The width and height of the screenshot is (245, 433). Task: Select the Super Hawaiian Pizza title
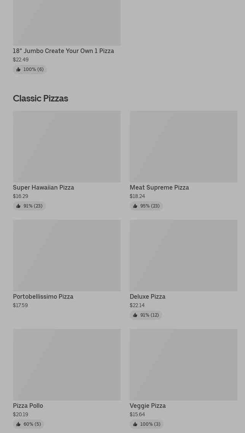tap(43, 187)
